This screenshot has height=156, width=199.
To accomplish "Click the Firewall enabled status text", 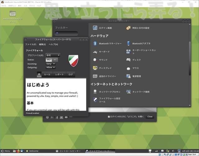I will (33, 113).
